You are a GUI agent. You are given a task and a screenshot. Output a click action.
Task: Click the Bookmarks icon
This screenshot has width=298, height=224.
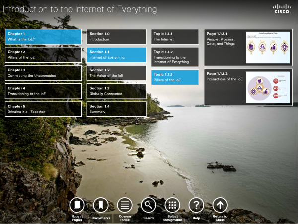point(100,204)
